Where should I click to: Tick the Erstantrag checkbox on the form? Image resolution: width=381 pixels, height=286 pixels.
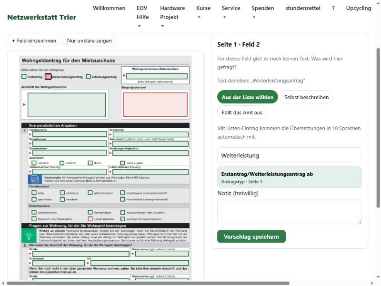(24, 77)
